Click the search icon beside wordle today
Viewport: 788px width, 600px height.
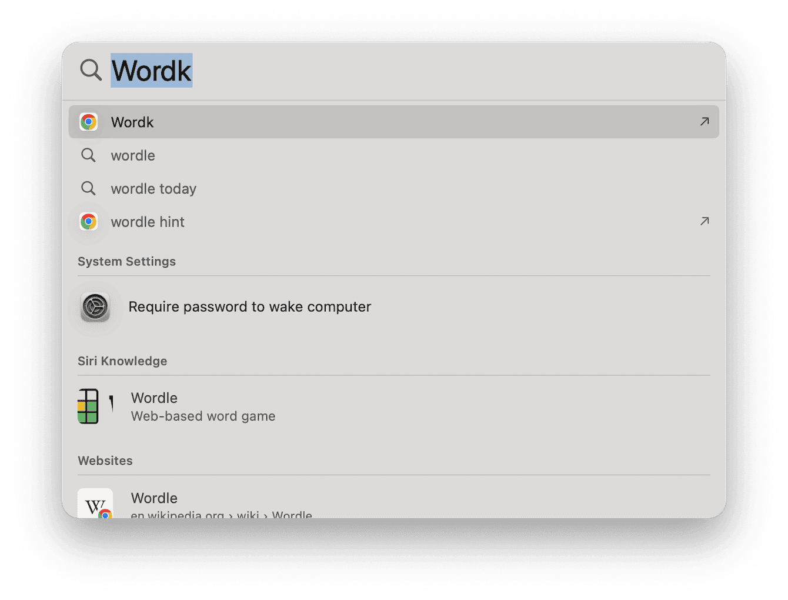[x=88, y=188]
